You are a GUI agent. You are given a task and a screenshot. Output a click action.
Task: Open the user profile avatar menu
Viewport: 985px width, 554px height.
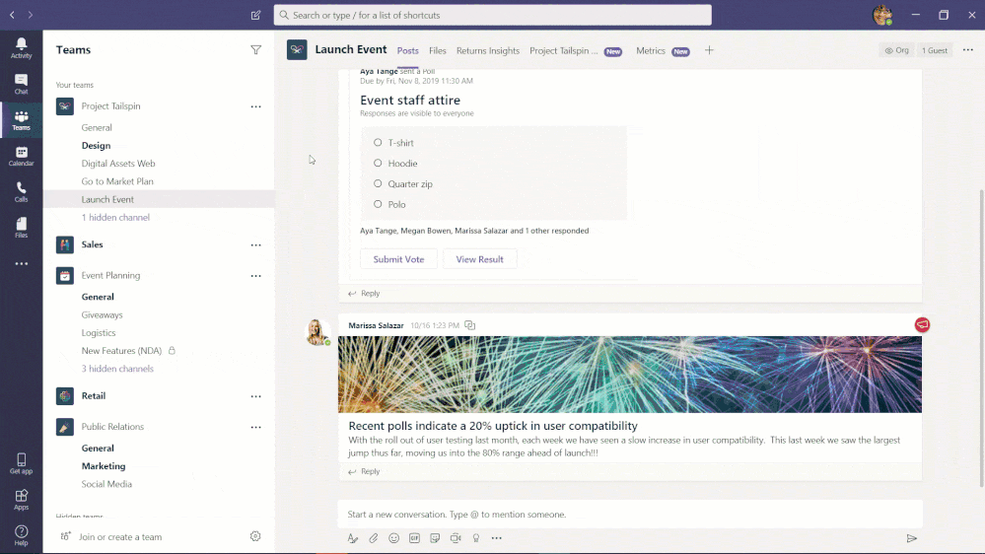point(882,15)
